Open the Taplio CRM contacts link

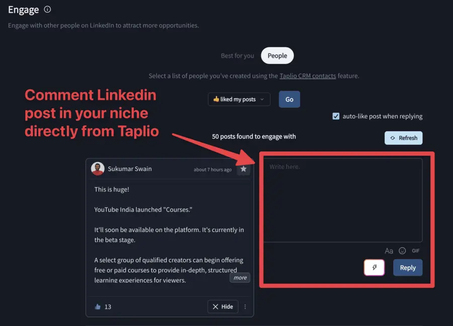pos(308,76)
